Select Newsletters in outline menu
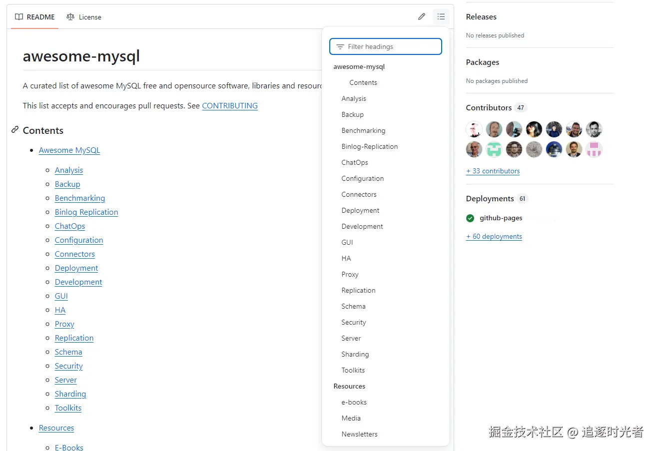The image size is (656, 451). 360,434
